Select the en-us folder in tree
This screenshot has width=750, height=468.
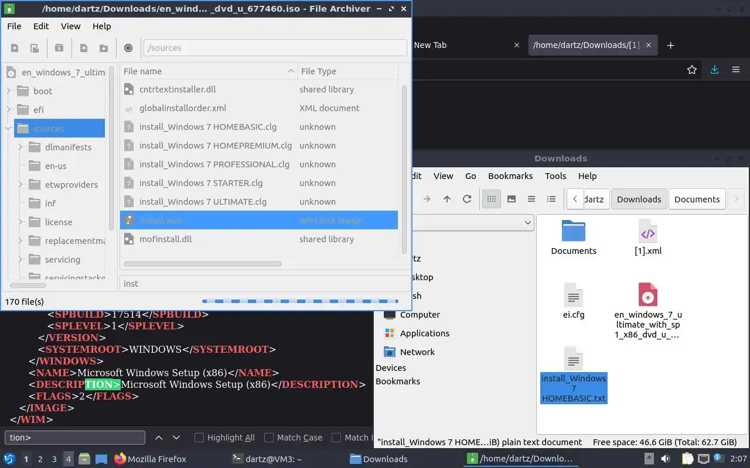click(x=56, y=166)
